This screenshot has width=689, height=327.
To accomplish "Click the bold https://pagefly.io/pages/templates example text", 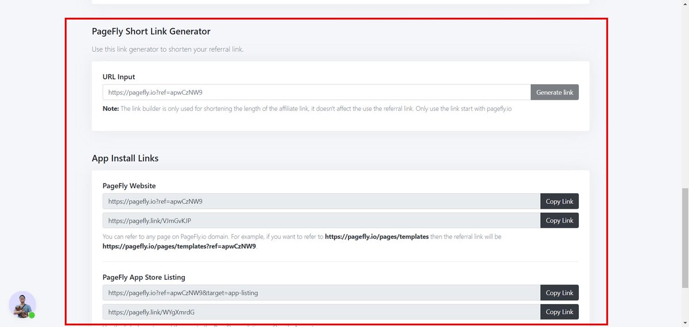I will click(377, 236).
